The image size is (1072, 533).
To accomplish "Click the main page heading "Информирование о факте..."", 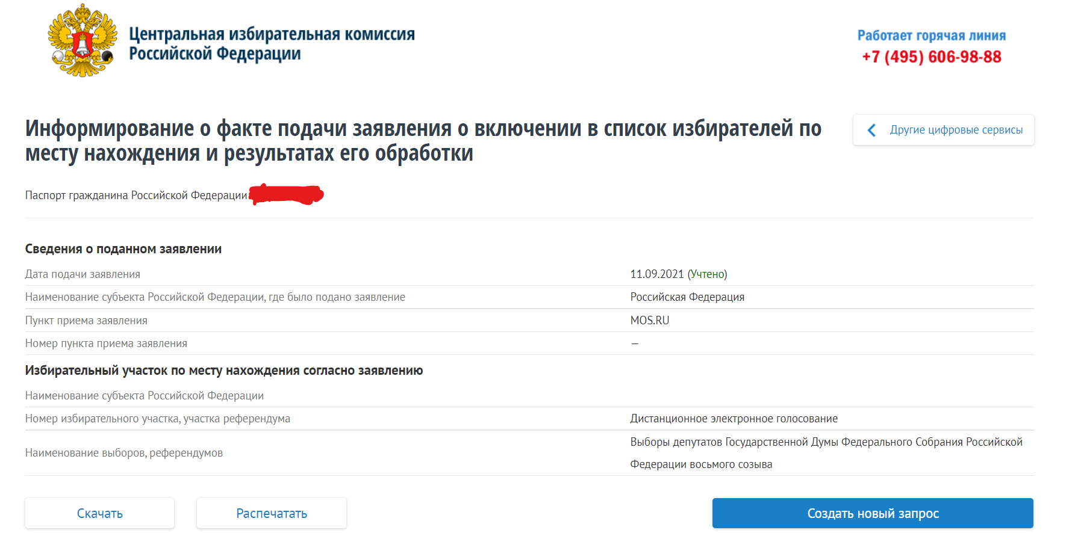I will (423, 141).
